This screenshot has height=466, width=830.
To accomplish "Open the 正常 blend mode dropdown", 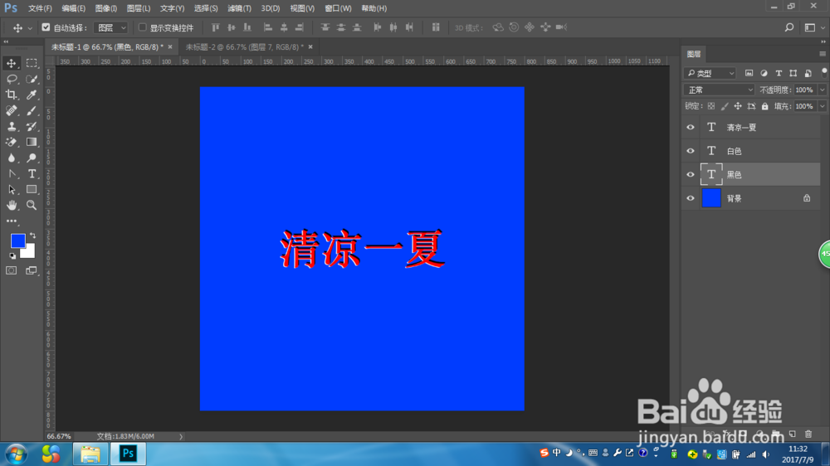I will tap(719, 90).
